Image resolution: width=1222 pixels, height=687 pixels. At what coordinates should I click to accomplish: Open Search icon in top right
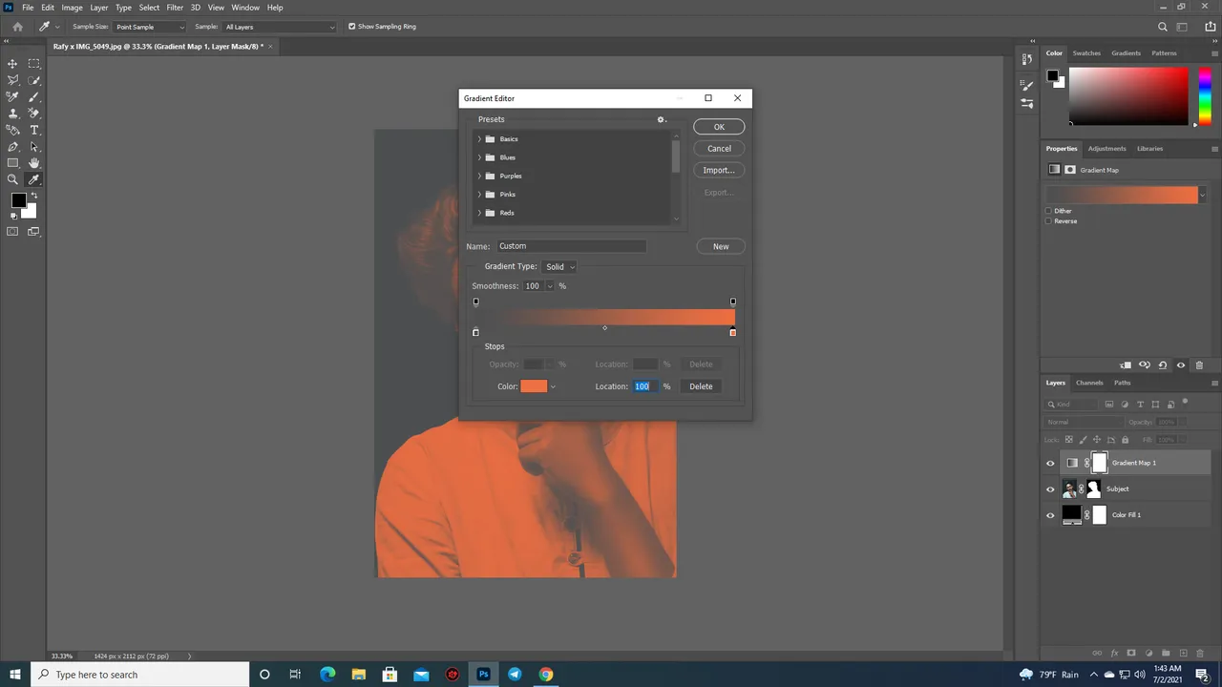[1162, 27]
